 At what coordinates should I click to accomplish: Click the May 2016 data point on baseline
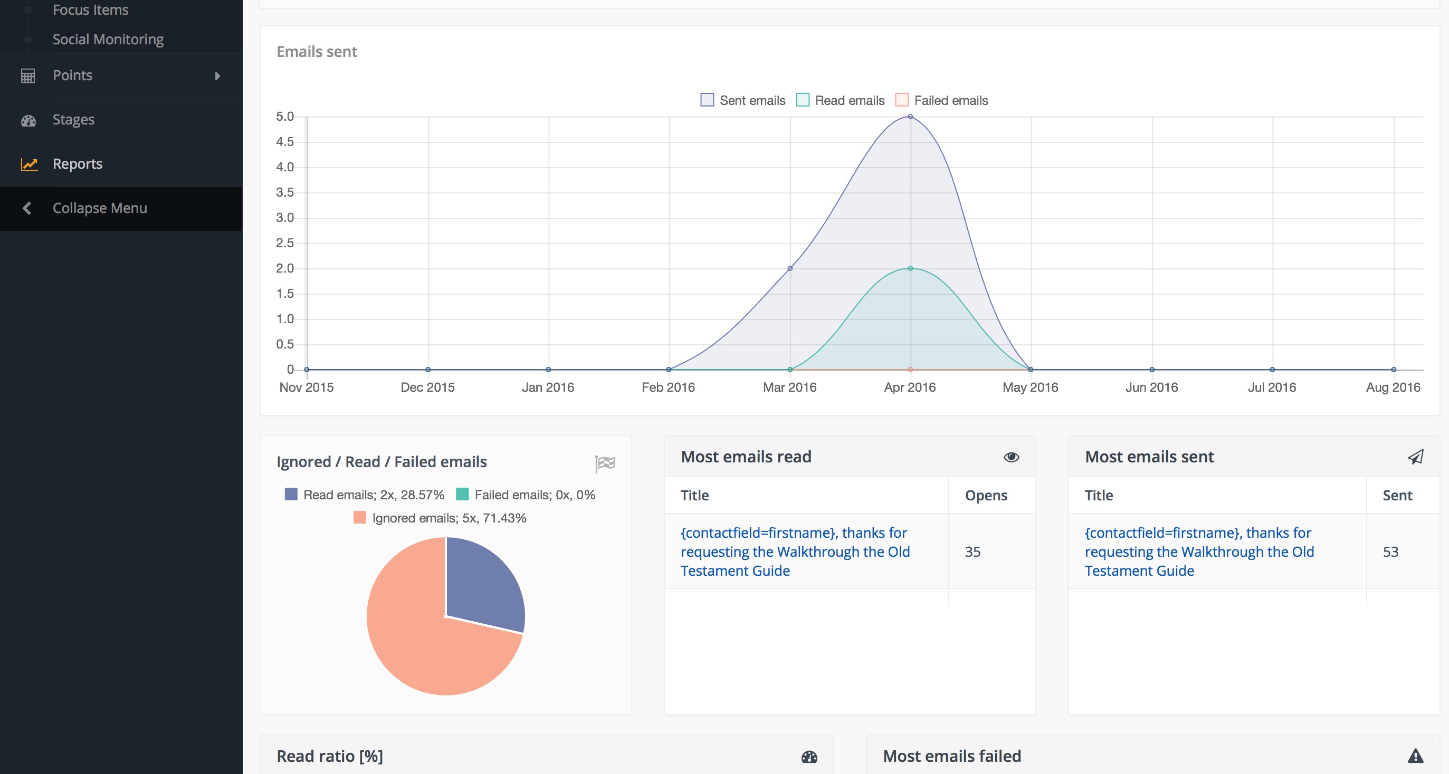tap(1031, 369)
